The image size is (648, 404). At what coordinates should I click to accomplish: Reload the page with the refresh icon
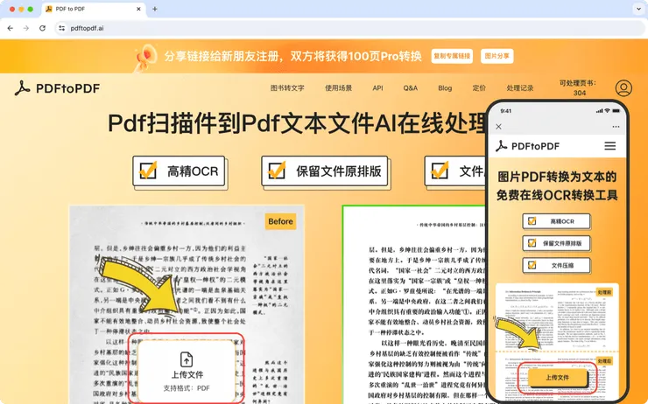click(42, 28)
